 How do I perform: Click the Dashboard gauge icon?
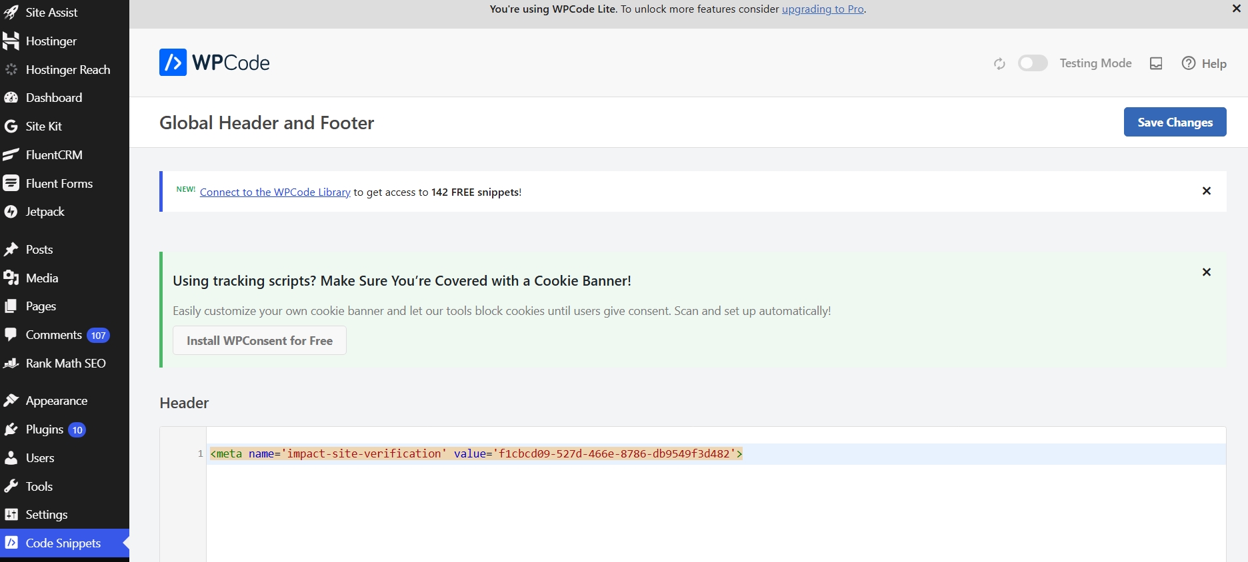(11, 98)
